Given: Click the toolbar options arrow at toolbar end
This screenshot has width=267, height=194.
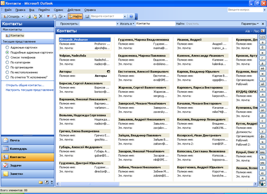Looking at the screenshot, I should click(x=136, y=16).
